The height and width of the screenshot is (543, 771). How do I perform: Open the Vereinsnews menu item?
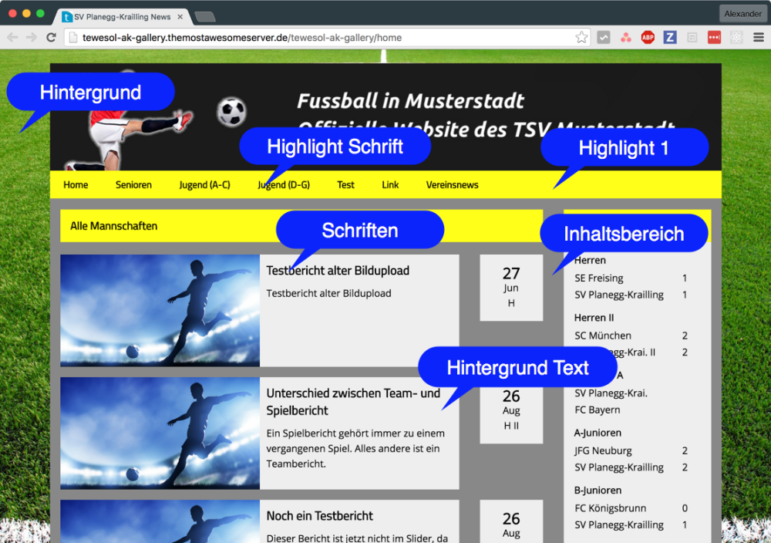(x=453, y=185)
